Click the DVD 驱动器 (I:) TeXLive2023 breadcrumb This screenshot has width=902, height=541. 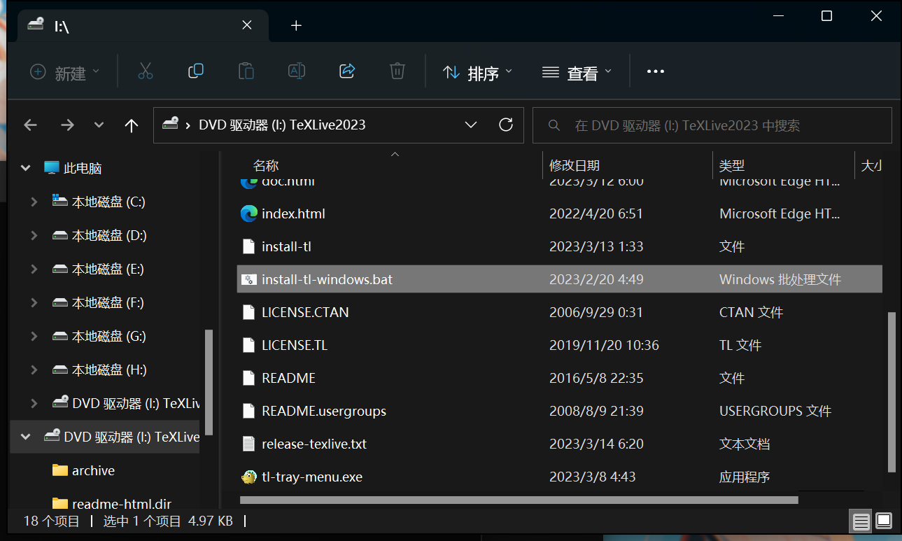click(282, 125)
